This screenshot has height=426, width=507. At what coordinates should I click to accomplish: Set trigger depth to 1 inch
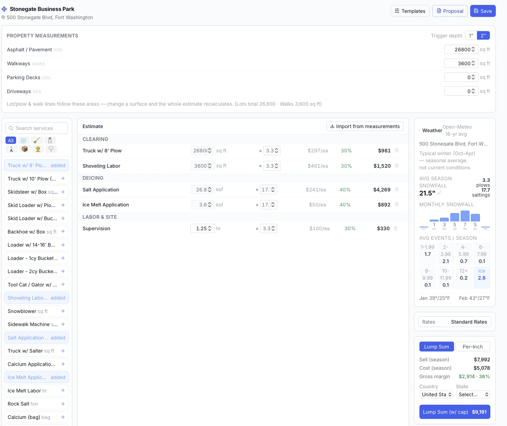pyautogui.click(x=471, y=35)
